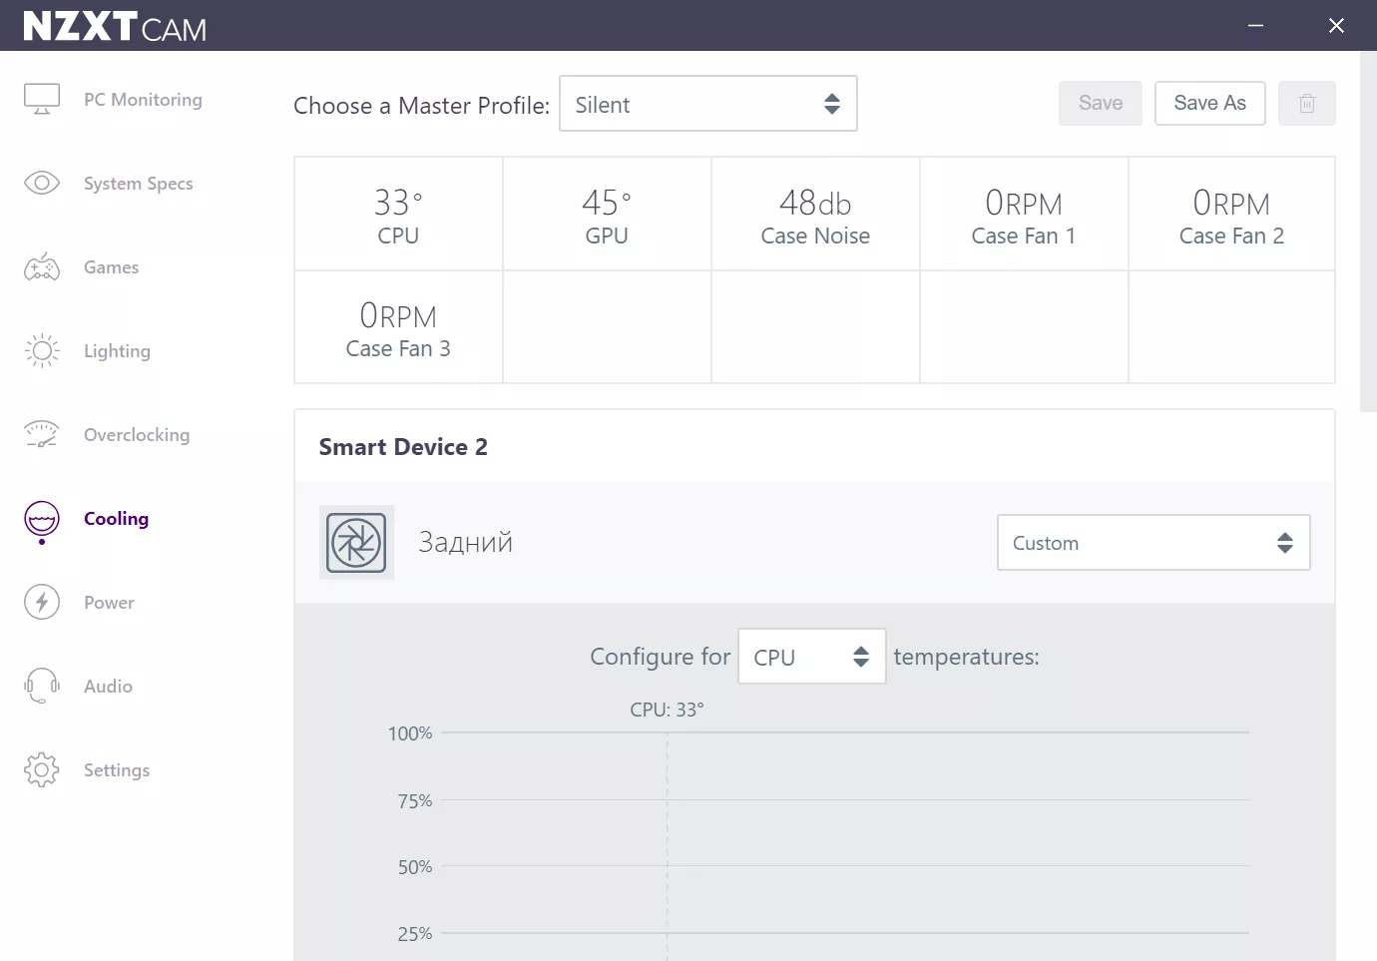Click the CPU 33° temperature tile
1377x961 pixels.
pos(399,215)
